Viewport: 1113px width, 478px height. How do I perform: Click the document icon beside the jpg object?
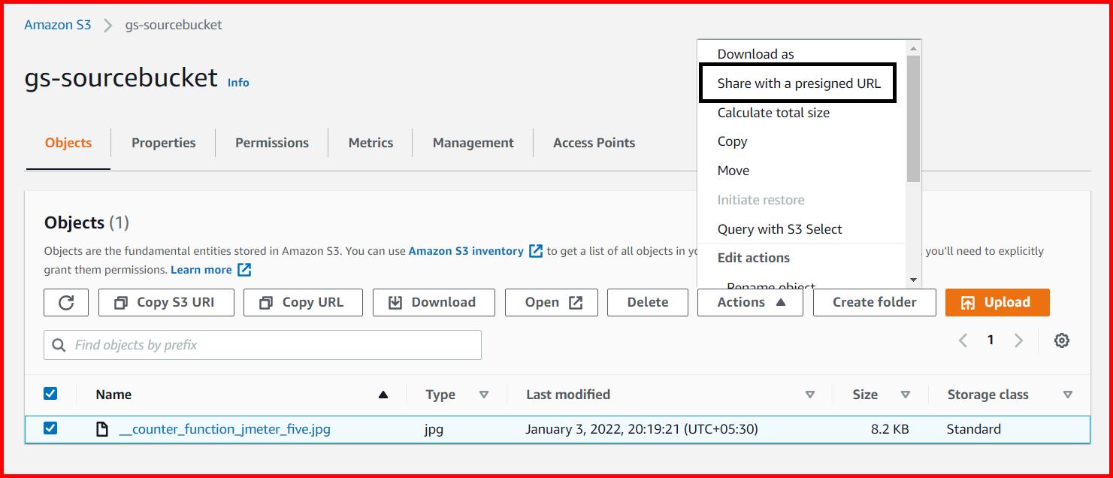click(103, 429)
